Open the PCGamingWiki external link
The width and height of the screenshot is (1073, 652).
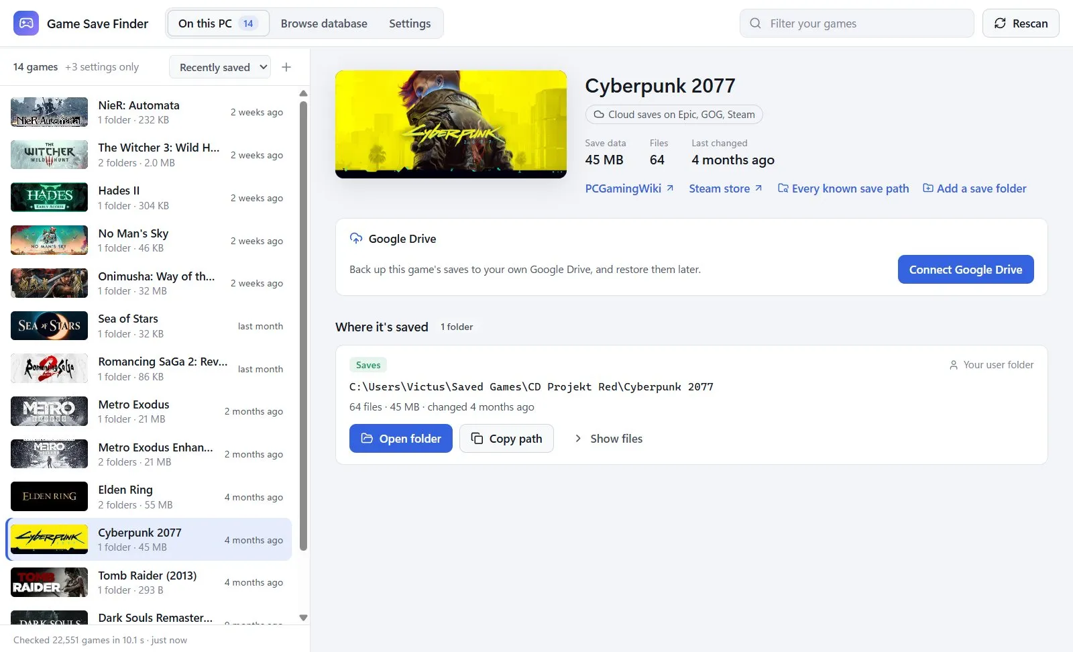pos(629,188)
